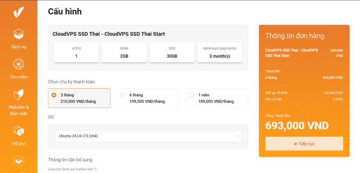
Task: Click the SSD 30GB spec card
Action: (172, 52)
